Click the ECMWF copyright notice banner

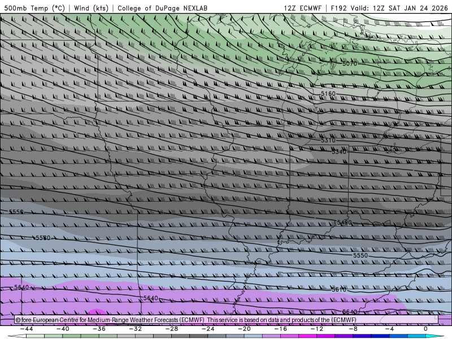227,320
